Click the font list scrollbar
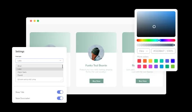Image resolution: width=192 pixels, height=112 pixels. pos(62,67)
